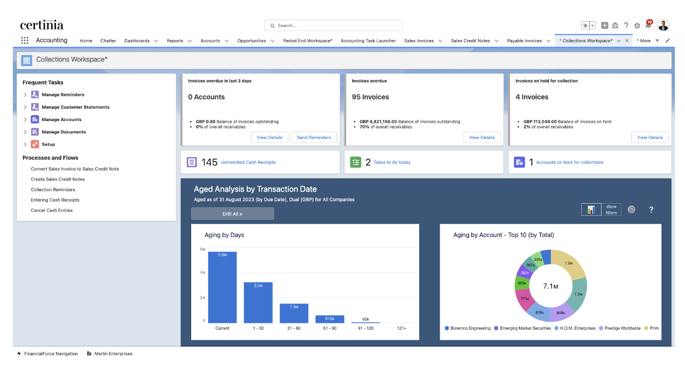Click the Unmatched Cash Receipts document icon

[192, 162]
